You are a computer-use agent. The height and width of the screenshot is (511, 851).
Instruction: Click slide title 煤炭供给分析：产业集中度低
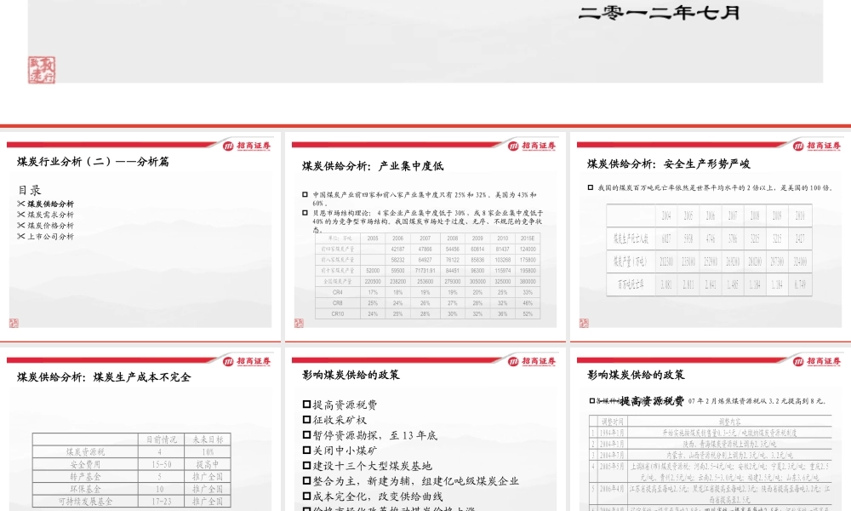tap(373, 166)
